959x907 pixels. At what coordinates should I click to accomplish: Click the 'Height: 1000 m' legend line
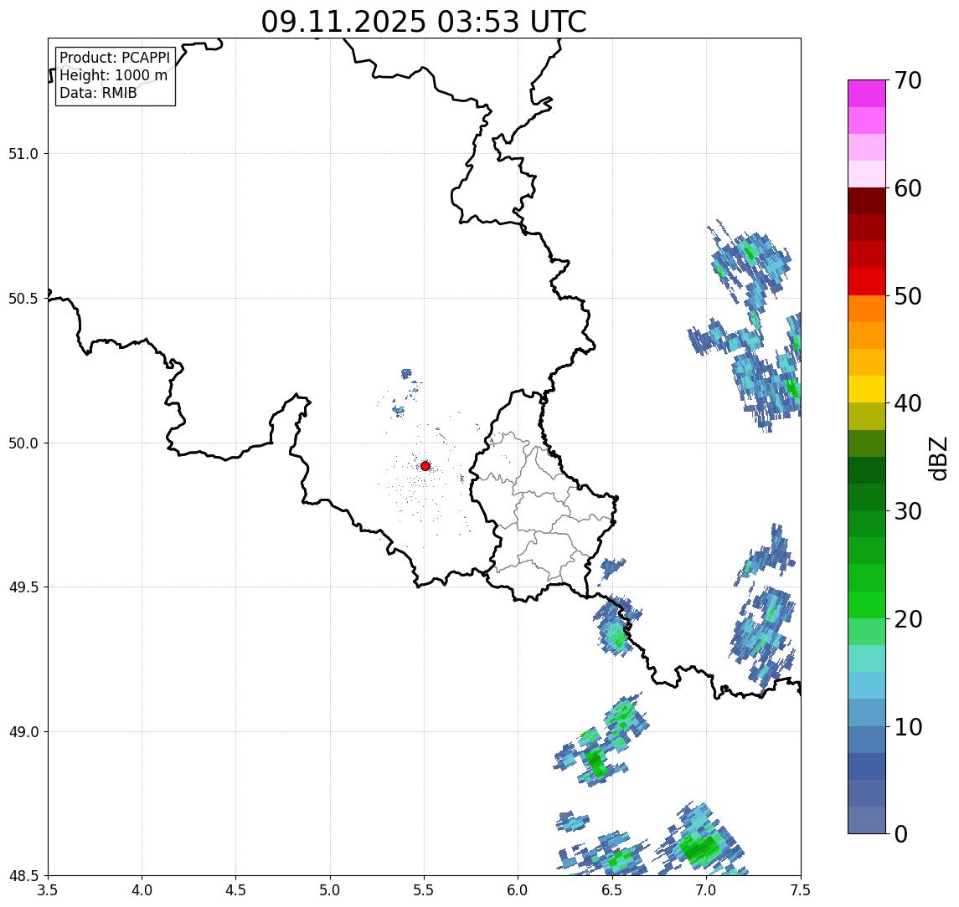click(x=113, y=75)
